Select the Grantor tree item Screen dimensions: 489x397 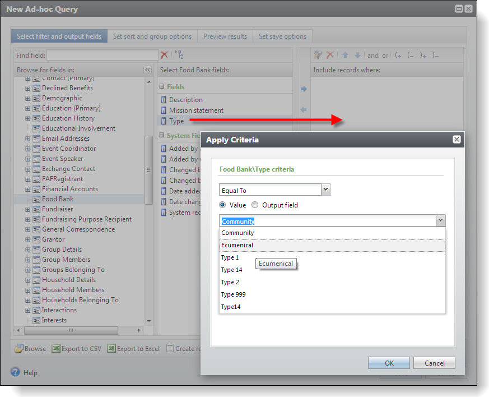[53, 239]
